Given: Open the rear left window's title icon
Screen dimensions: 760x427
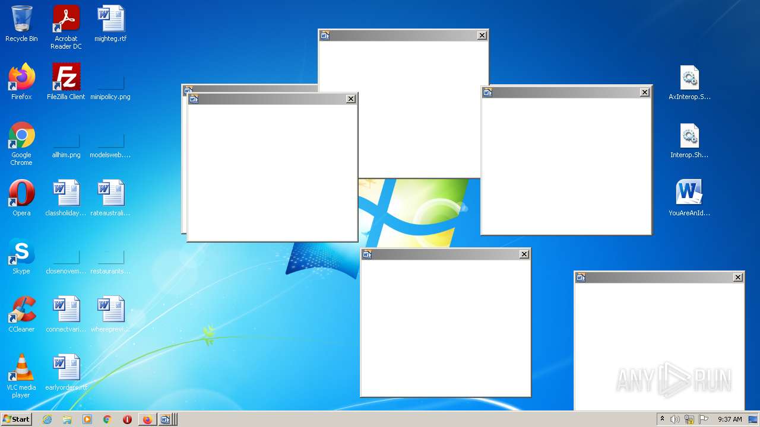Looking at the screenshot, I should click(188, 90).
